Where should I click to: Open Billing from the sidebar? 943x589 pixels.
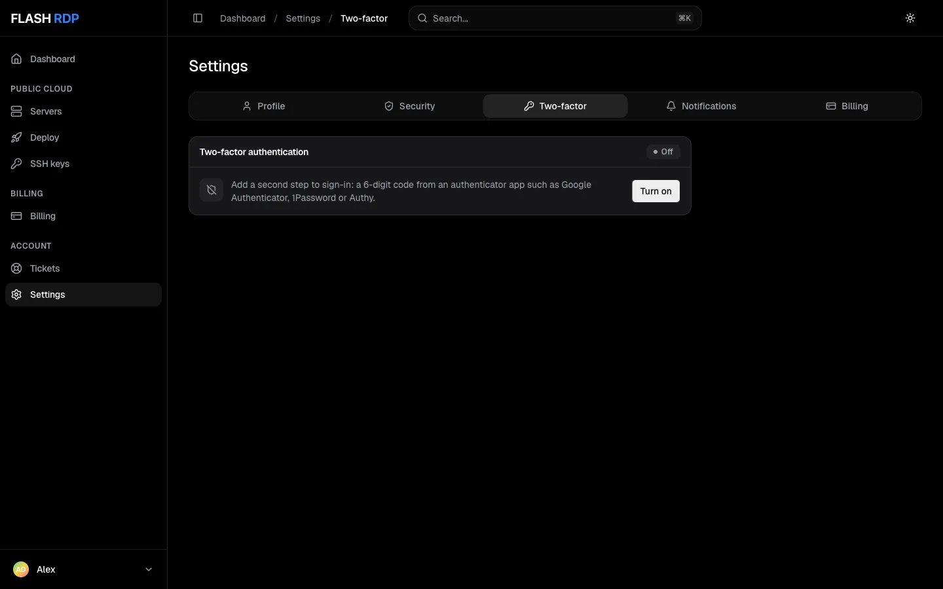(x=83, y=216)
